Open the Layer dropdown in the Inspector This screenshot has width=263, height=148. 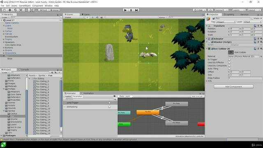point(252,22)
